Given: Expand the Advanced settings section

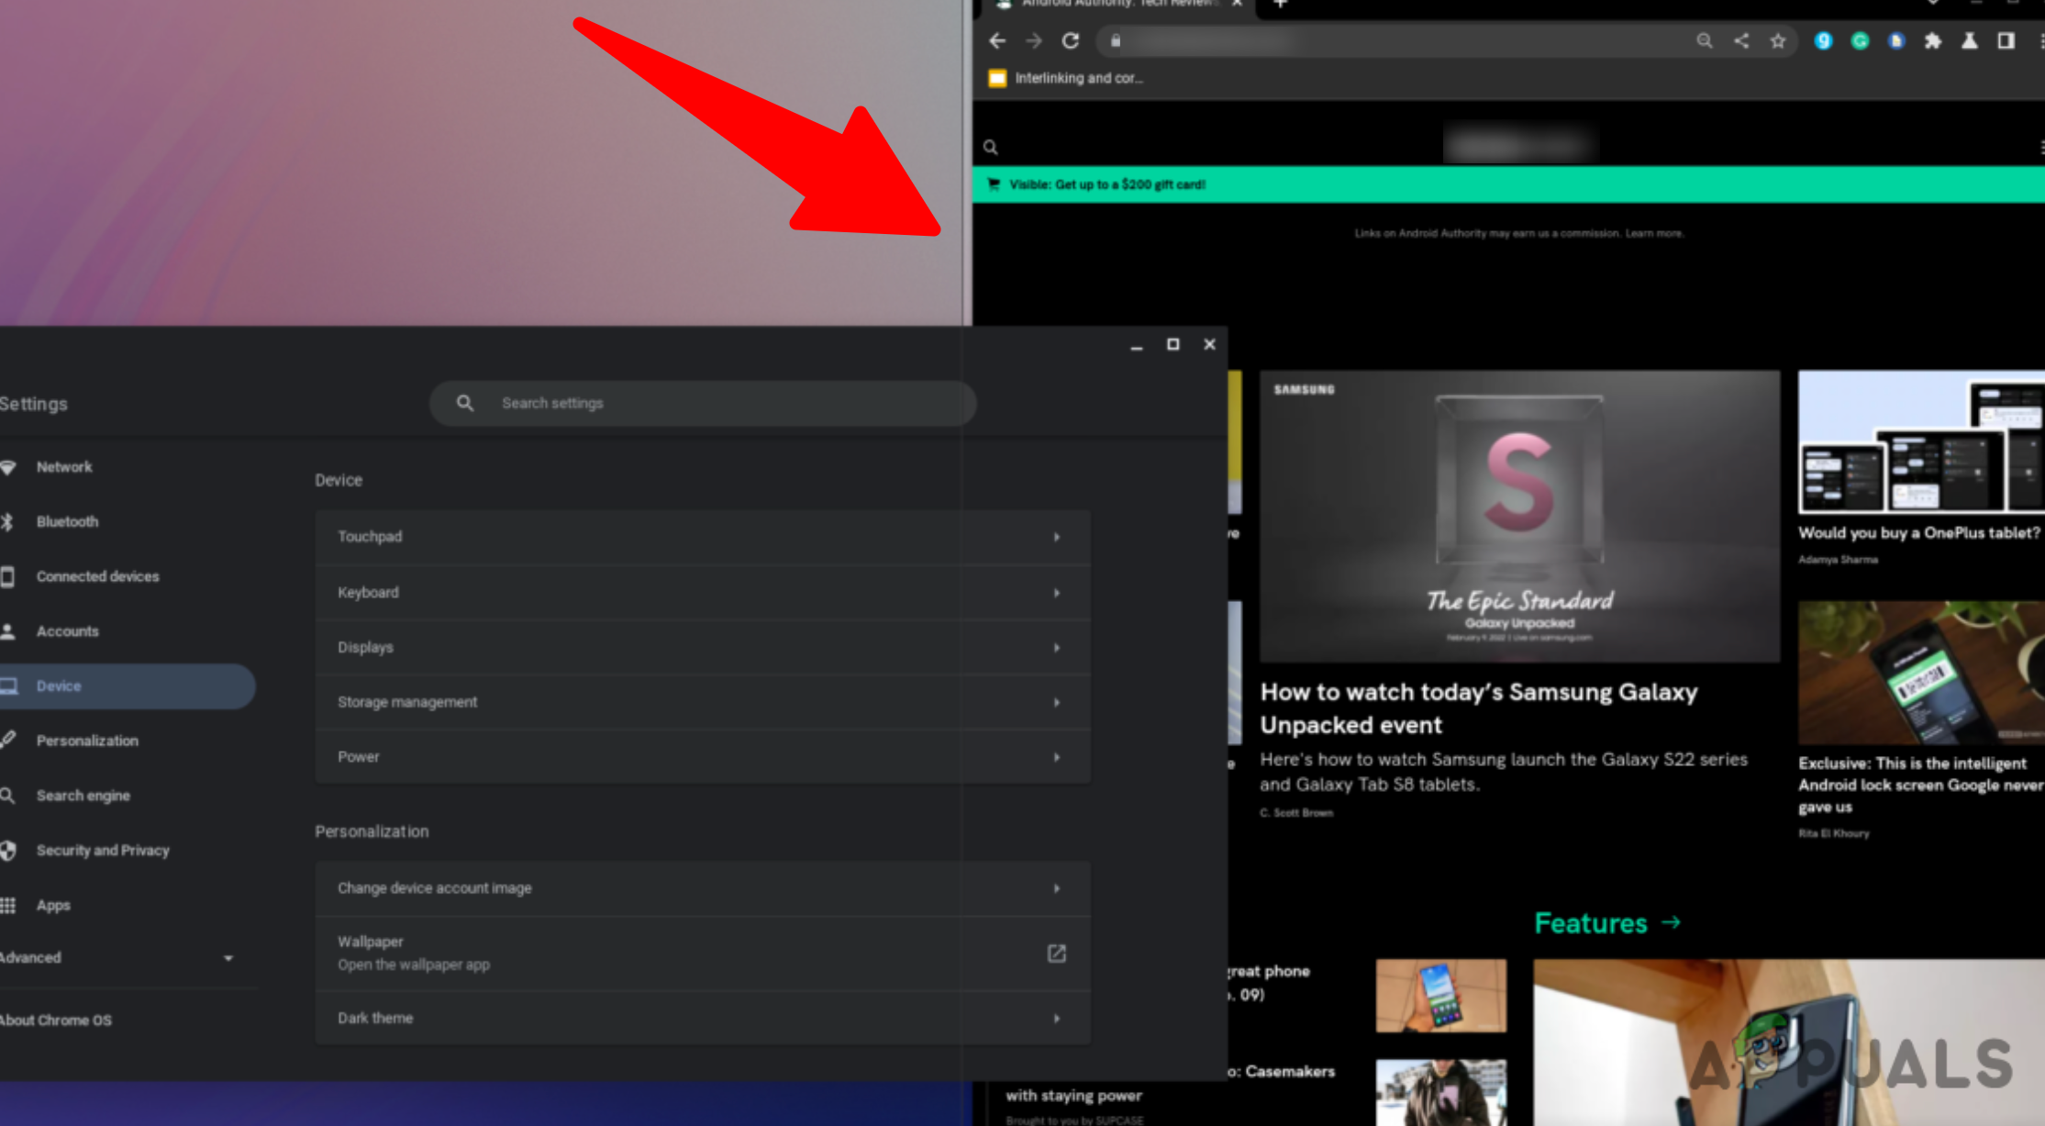Looking at the screenshot, I should coord(228,958).
